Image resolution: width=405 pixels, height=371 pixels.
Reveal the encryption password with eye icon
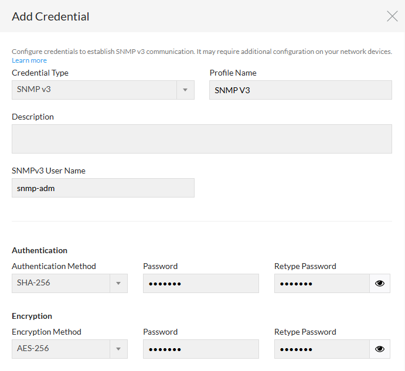(x=380, y=349)
